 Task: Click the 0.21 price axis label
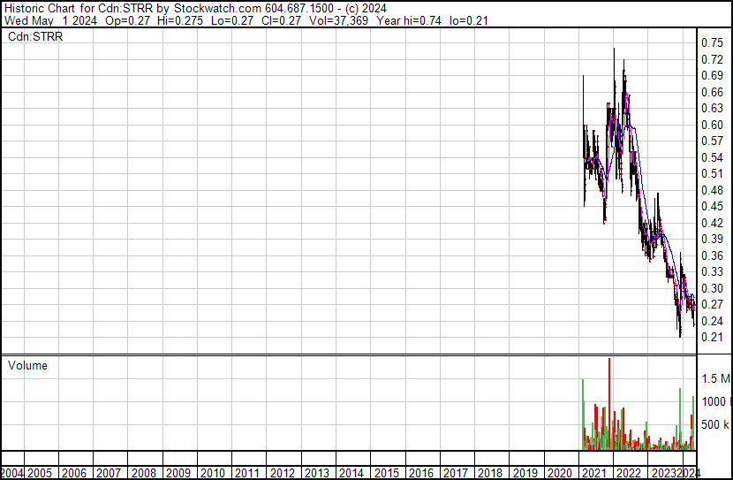point(712,337)
